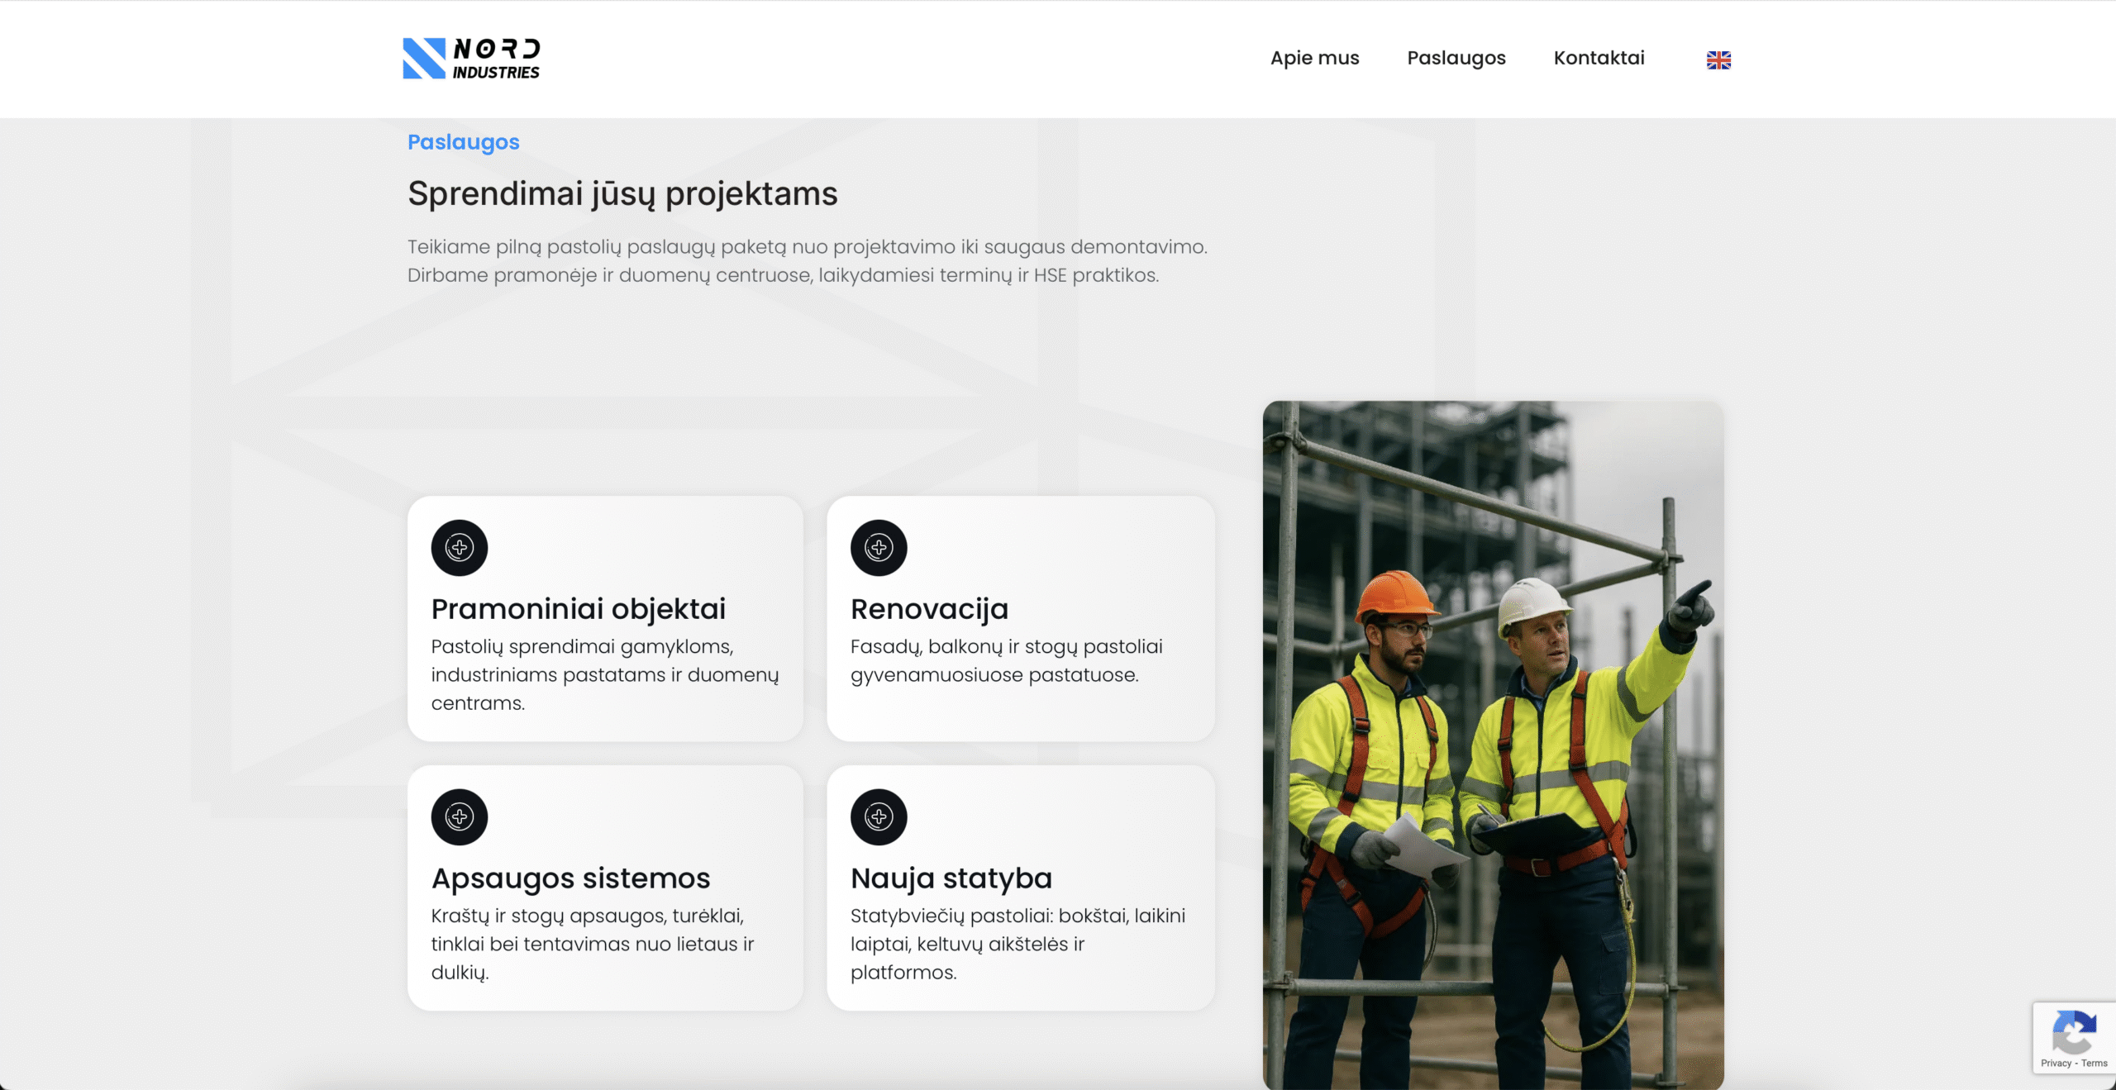The width and height of the screenshot is (2116, 1090).
Task: Go to Kontaktai page
Action: [1599, 59]
